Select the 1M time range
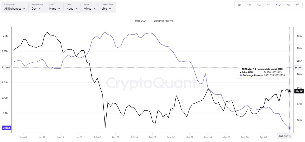305x142 pixels. (x=259, y=5)
